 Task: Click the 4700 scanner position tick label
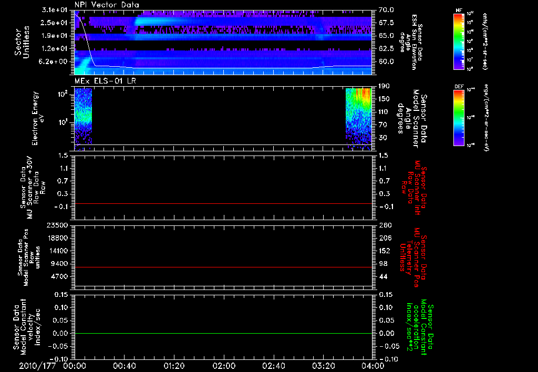pos(59,276)
